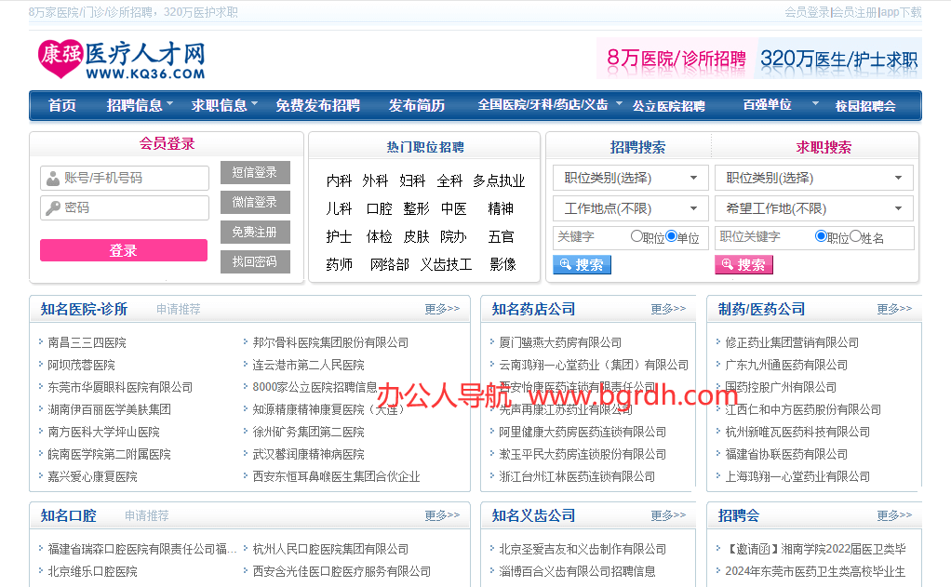Open 更多>> for 知名医院-诊所
Image resolution: width=951 pixels, height=587 pixels.
click(x=442, y=309)
